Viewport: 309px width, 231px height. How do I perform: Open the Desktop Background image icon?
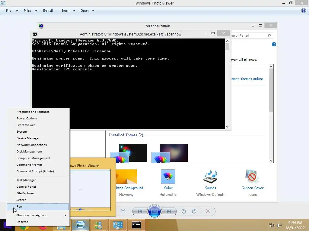(126, 177)
